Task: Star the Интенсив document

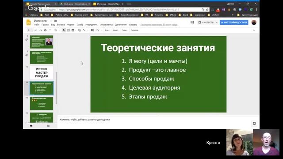Action: (51, 21)
